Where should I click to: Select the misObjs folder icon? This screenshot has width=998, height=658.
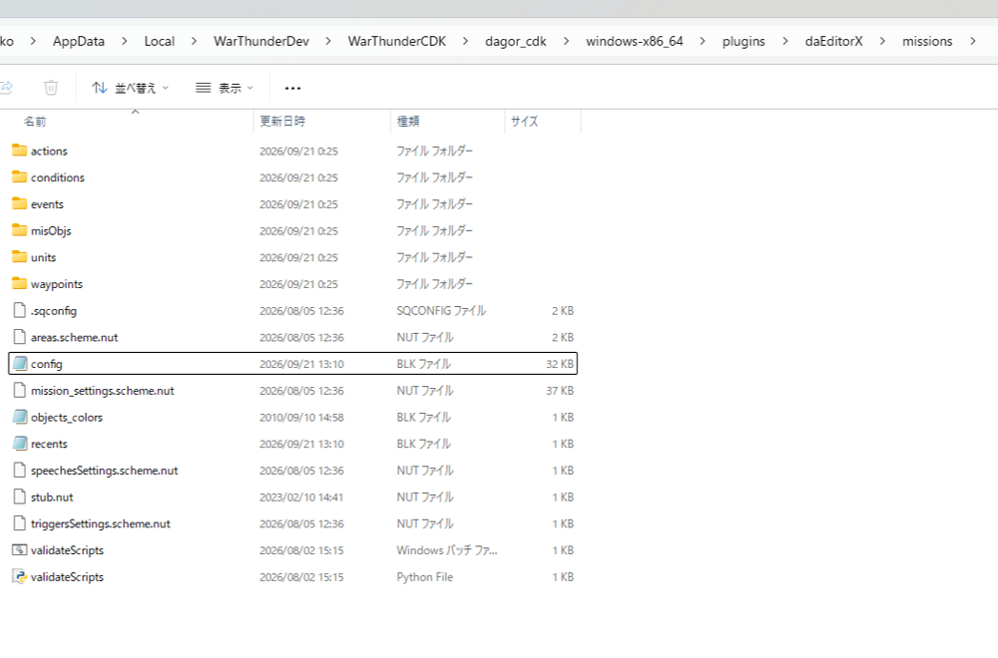(x=20, y=230)
